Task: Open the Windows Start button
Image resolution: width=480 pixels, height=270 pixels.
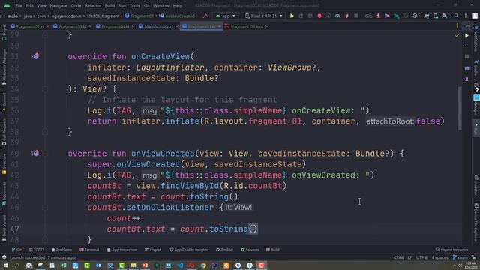Action: click(x=5, y=265)
